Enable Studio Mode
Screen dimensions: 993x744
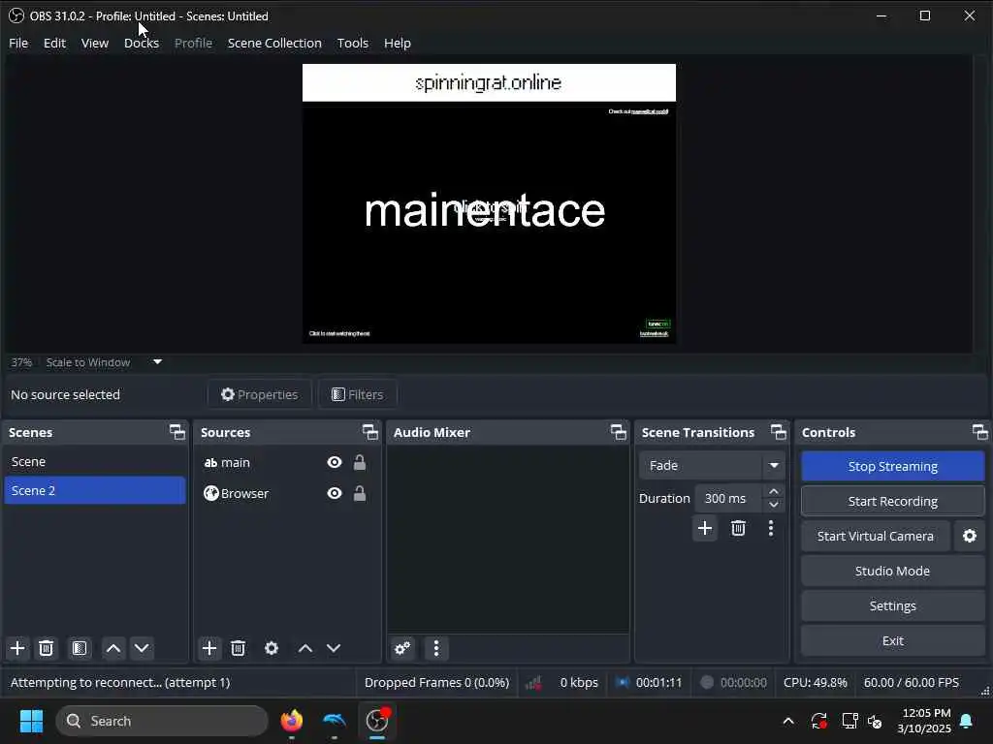coord(893,571)
